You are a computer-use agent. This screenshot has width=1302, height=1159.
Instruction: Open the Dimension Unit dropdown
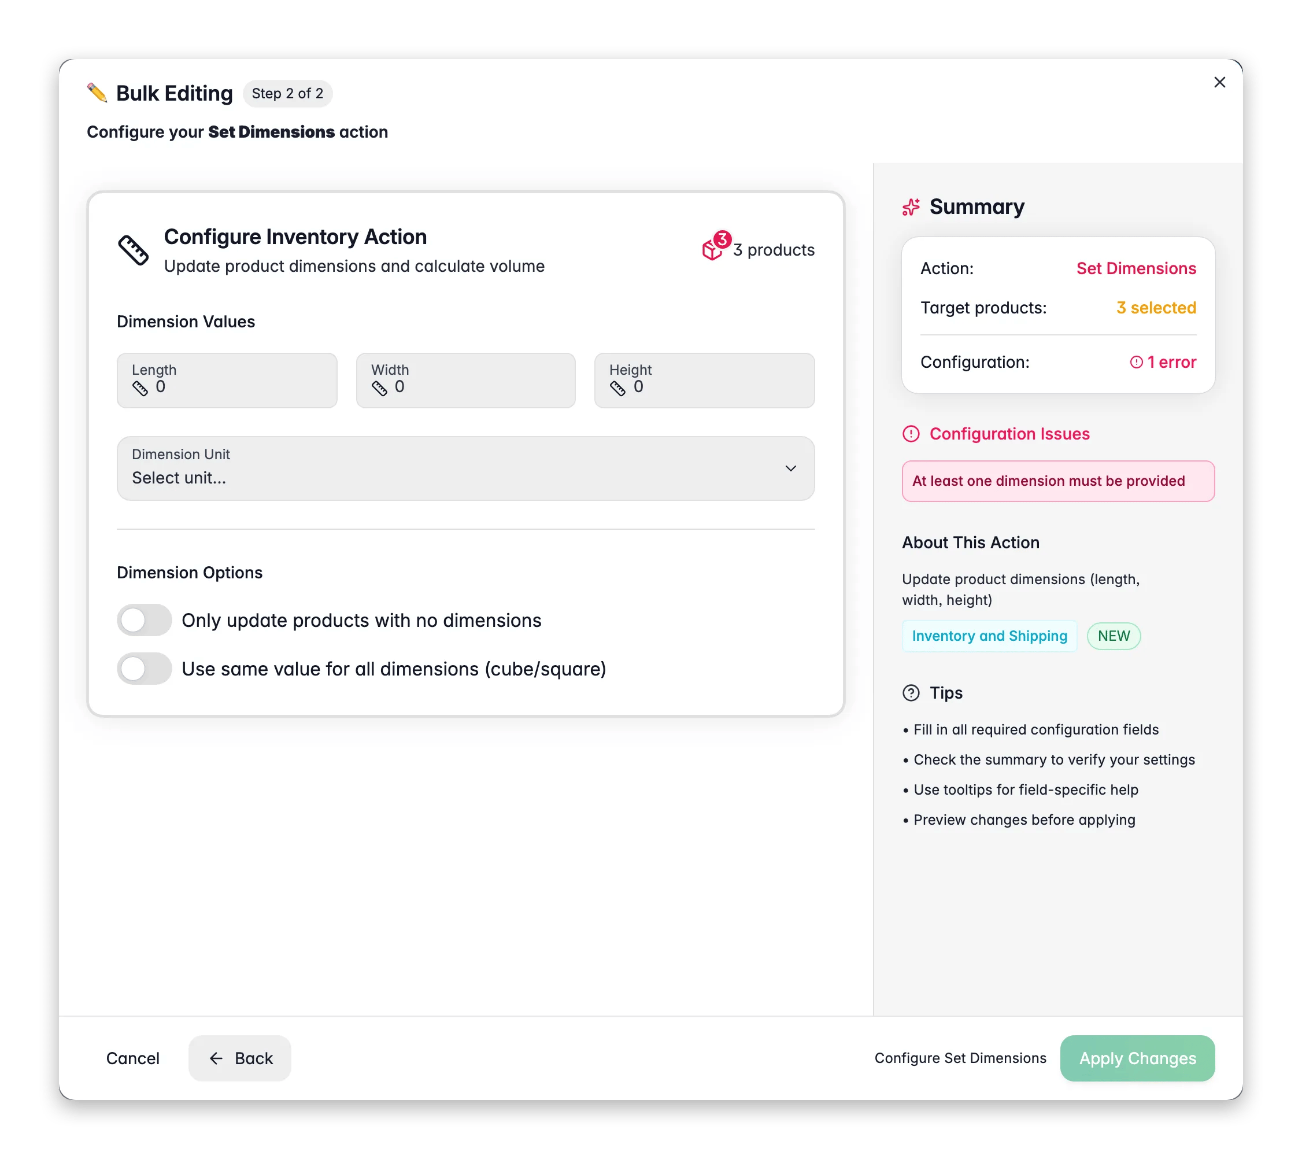pos(465,468)
